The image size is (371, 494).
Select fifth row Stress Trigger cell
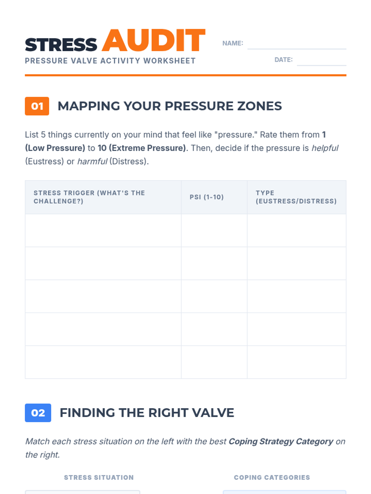tap(103, 362)
